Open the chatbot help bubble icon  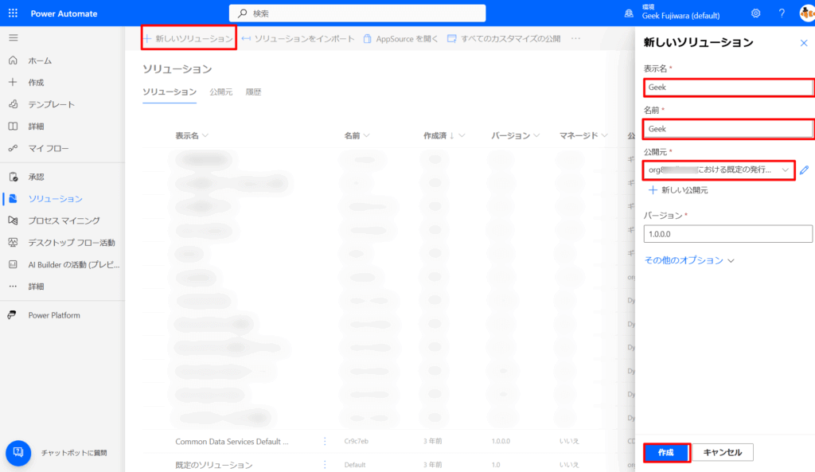pos(18,453)
